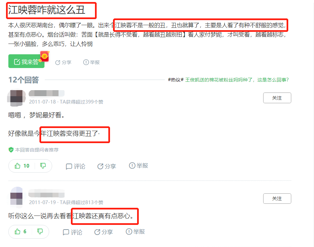The image size is (314, 247).
Task: Upvote the first answer with 10 likes
Action: tap(22, 166)
